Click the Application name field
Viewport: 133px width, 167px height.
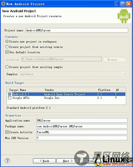point(82,120)
